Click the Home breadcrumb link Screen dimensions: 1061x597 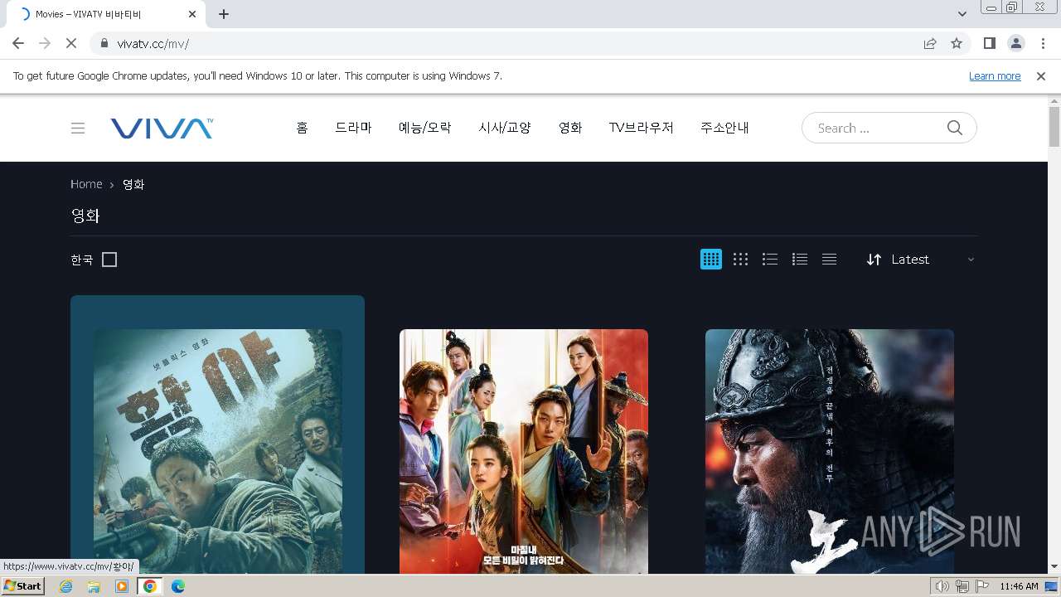pos(86,184)
